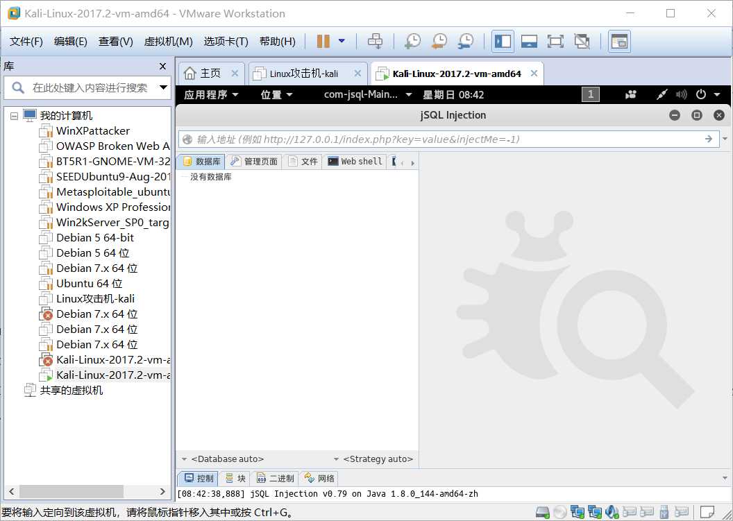Switch to the 块 console tab

pyautogui.click(x=235, y=479)
